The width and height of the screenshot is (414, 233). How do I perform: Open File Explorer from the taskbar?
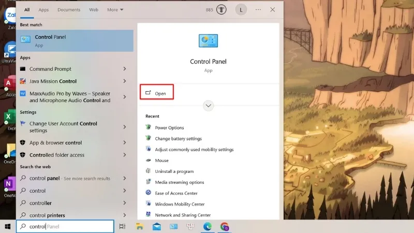coord(139,226)
